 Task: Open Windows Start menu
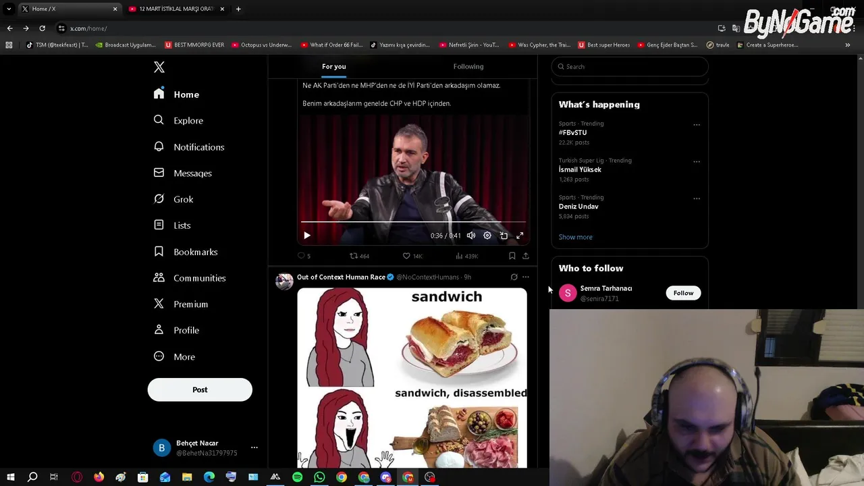tap(10, 477)
